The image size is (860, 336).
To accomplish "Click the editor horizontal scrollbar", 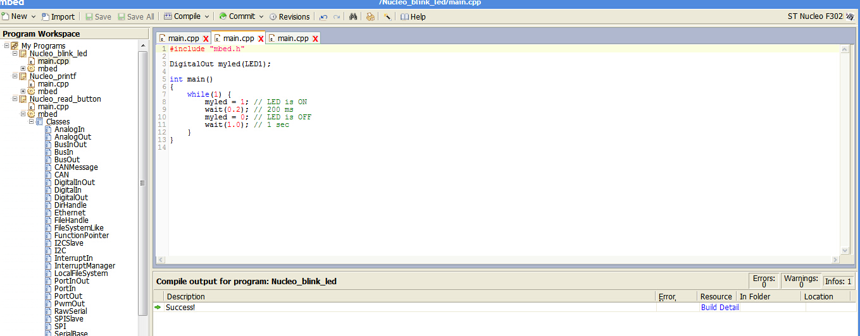I will 498,260.
